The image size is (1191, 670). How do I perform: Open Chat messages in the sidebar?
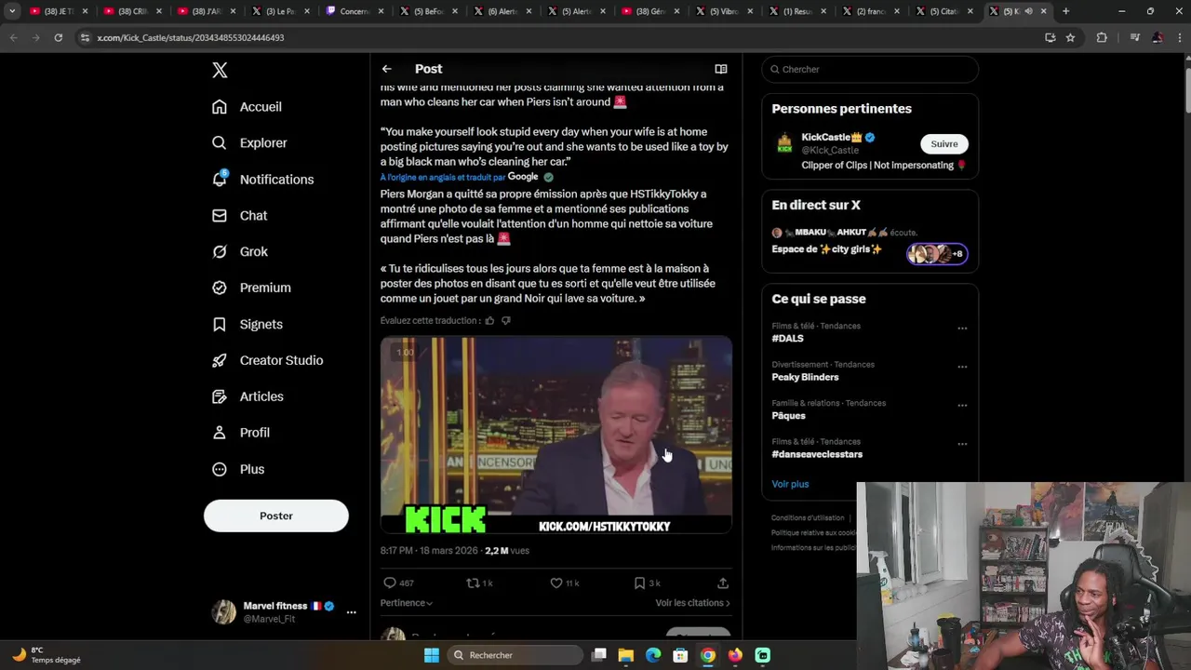[239, 216]
